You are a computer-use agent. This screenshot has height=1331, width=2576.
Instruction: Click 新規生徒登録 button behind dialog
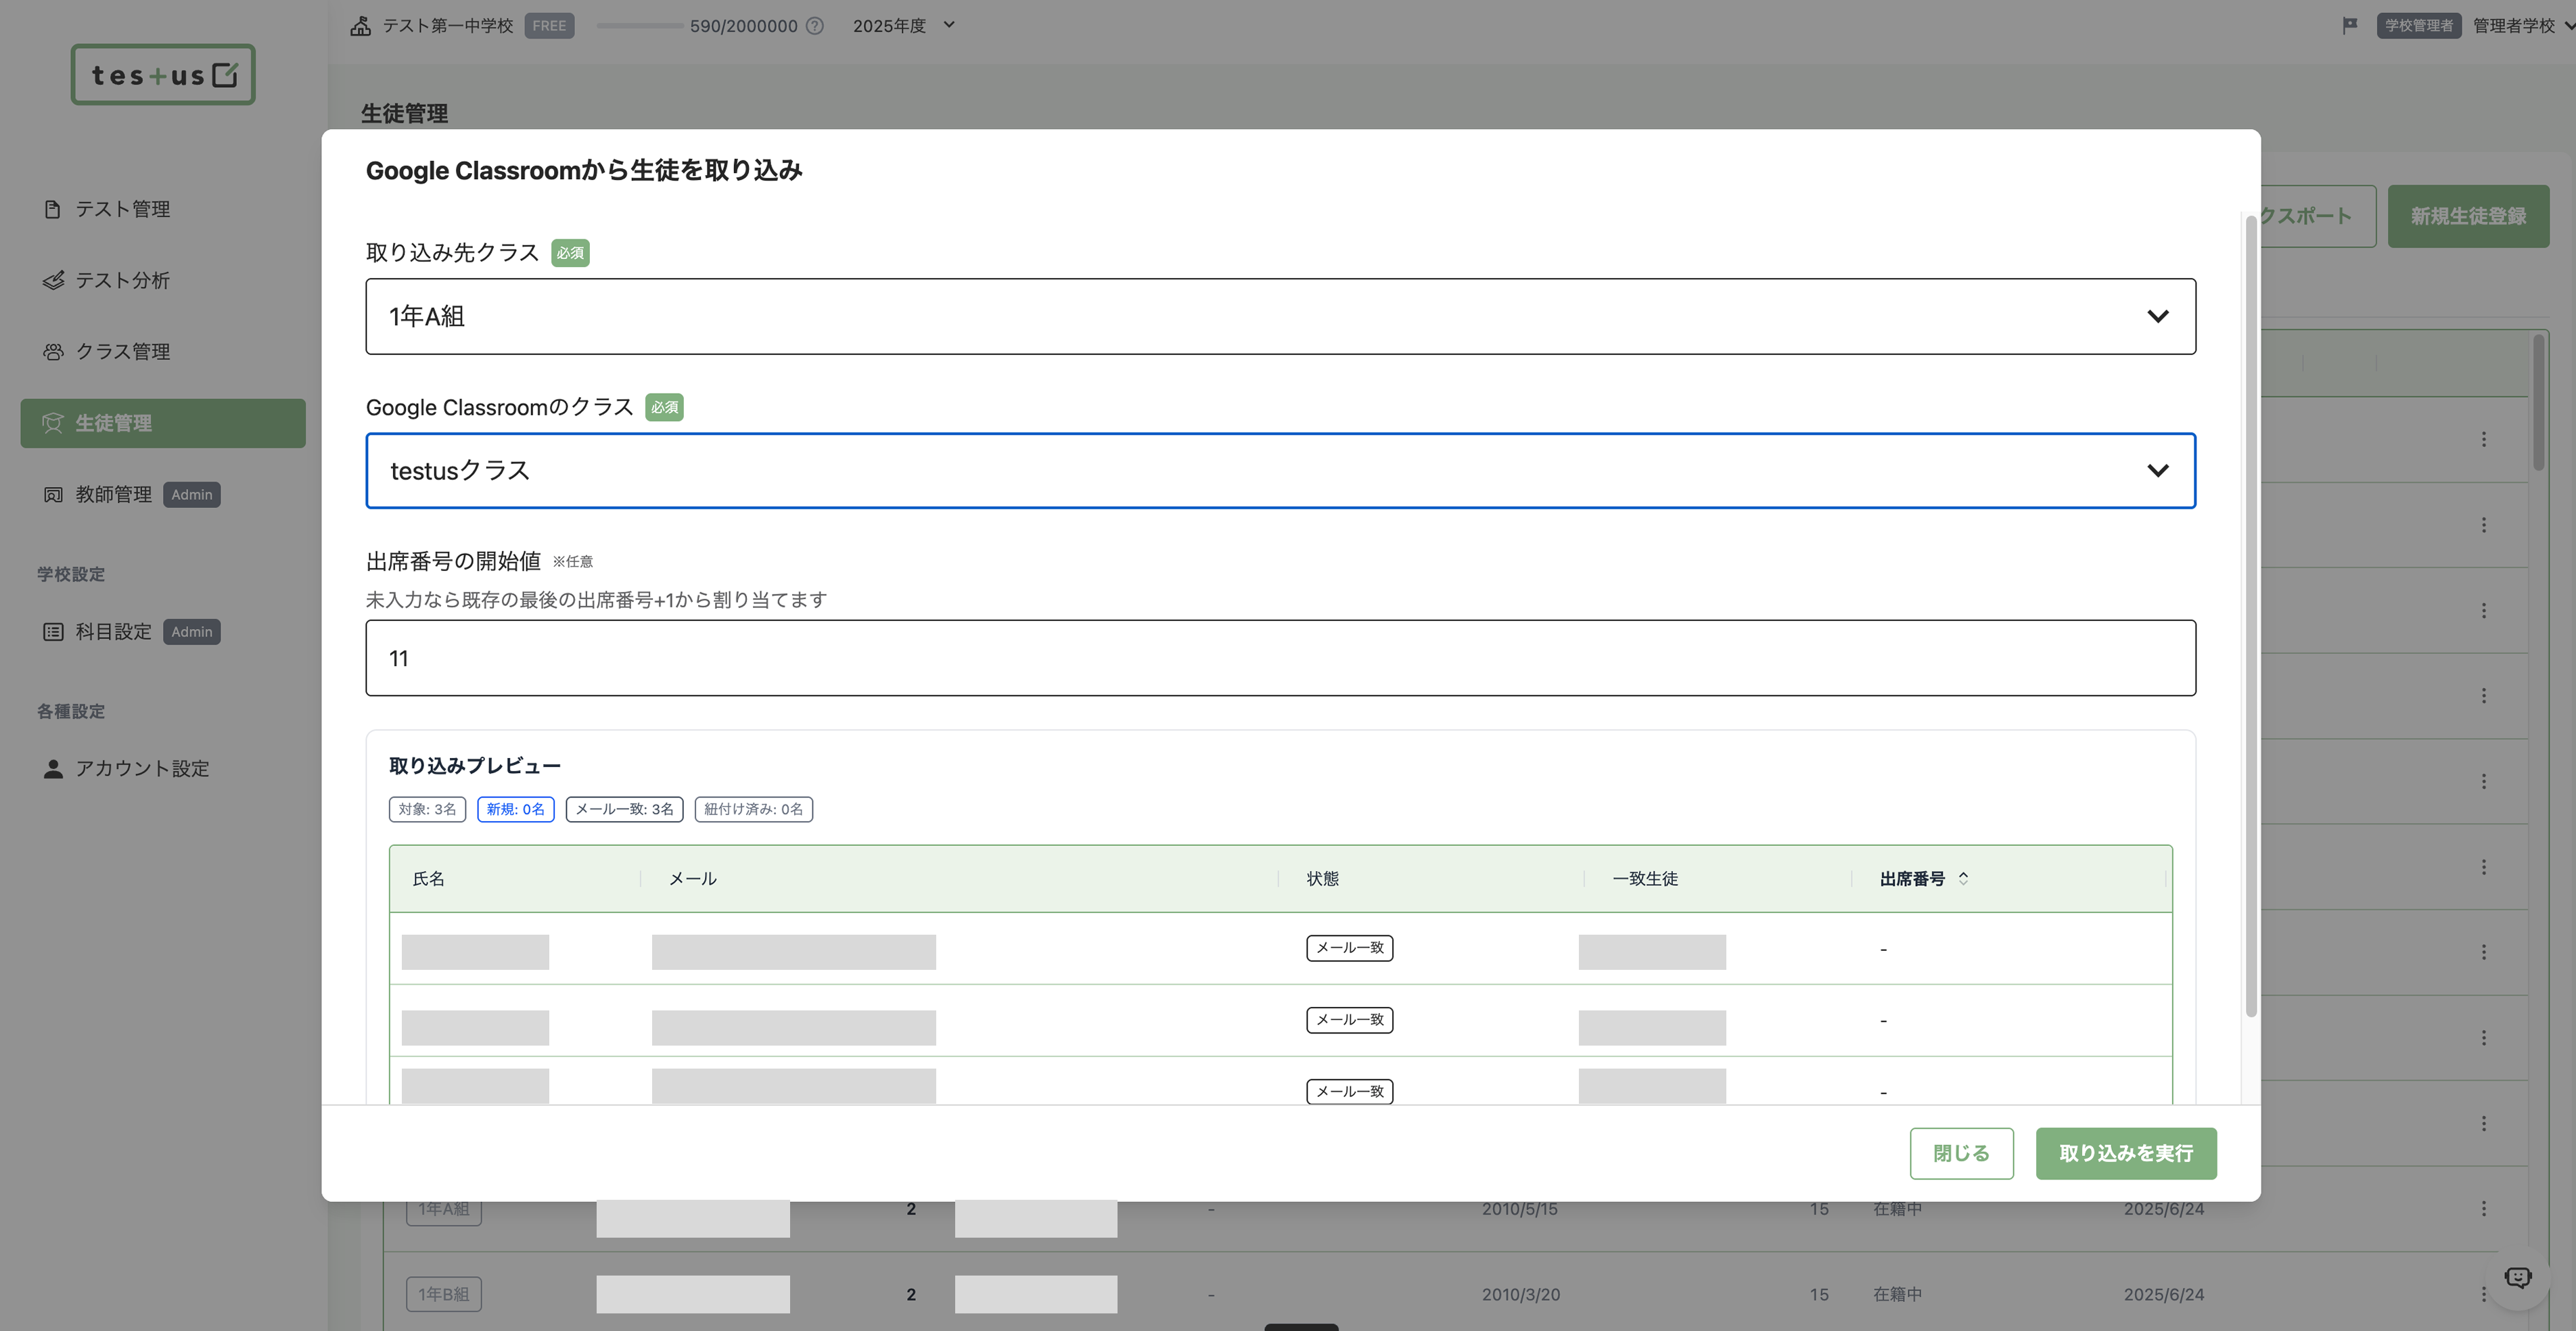2468,216
